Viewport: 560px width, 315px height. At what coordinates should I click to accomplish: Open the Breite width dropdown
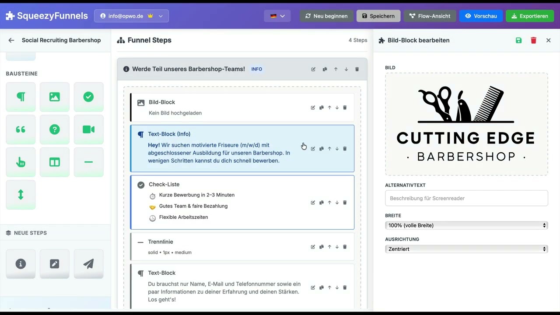(x=466, y=225)
